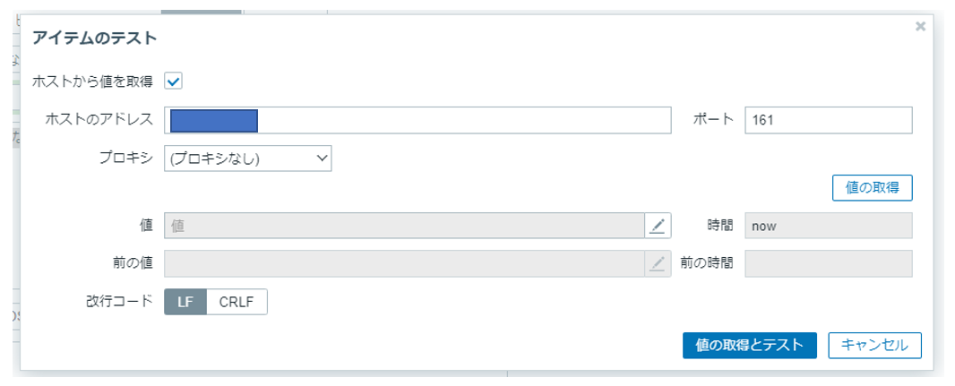Close the アイテムのテスト dialog with X
This screenshot has height=386, width=955.
[x=920, y=26]
